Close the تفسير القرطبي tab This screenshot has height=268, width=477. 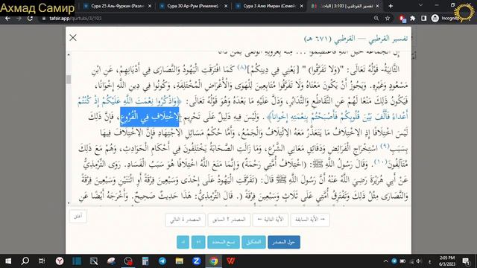tap(378, 6)
